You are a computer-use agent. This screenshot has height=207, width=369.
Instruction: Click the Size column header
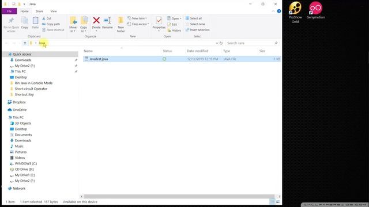pyautogui.click(x=262, y=51)
